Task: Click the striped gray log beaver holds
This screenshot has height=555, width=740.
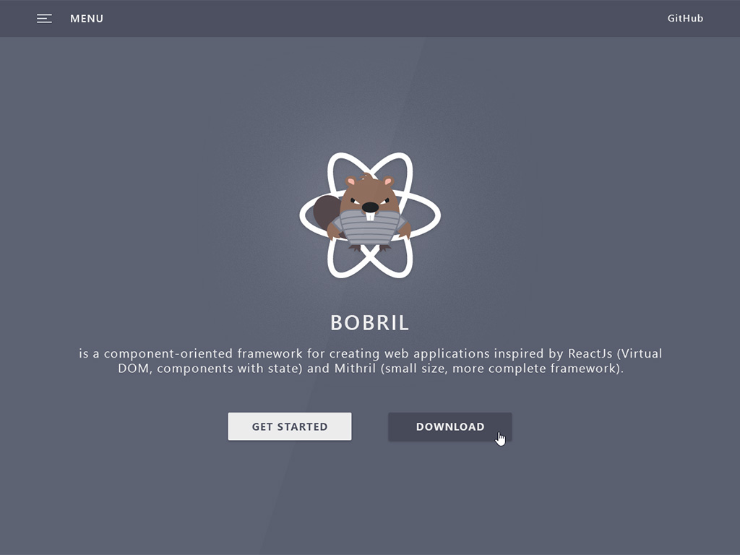Action: coord(370,227)
